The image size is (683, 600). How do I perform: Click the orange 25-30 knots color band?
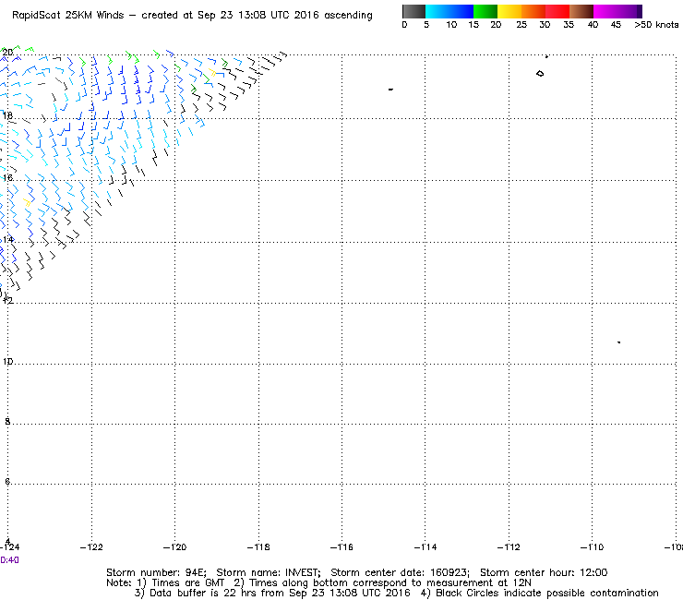533,11
